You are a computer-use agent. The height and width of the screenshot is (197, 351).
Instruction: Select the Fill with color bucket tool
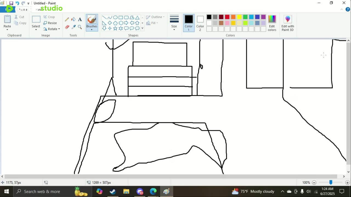click(x=73, y=19)
